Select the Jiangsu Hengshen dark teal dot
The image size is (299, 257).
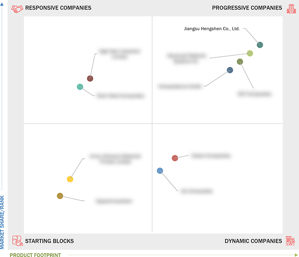(x=260, y=45)
